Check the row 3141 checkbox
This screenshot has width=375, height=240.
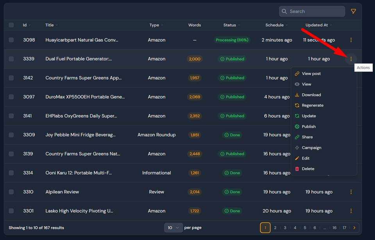tap(11, 116)
